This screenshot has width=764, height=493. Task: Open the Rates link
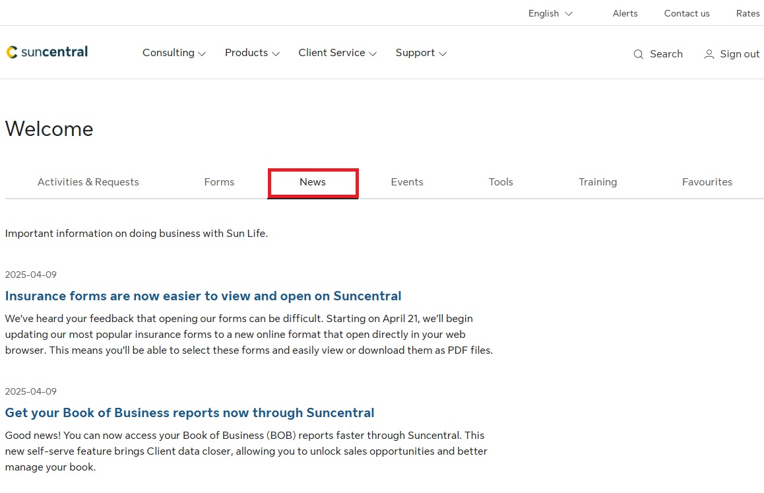click(748, 13)
